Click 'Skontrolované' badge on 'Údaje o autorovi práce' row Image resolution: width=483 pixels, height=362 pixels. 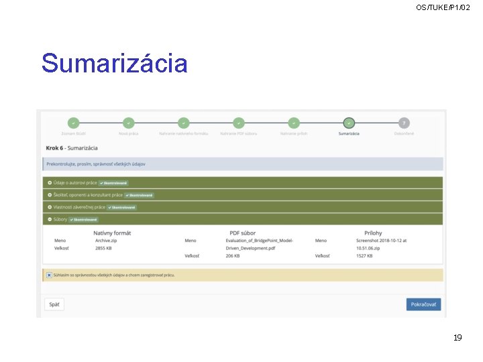pos(113,183)
